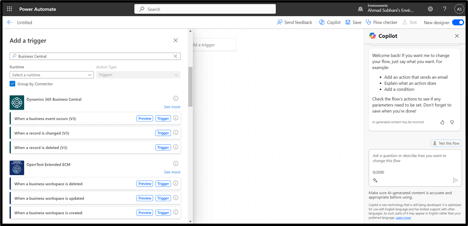Click the Dynamics 365 Business Central connector icon

(x=17, y=103)
